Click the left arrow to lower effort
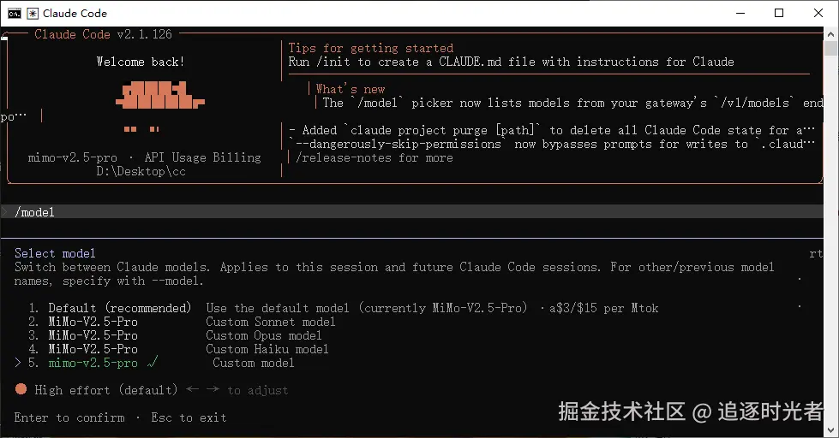Screen dimensions: 839x438 [x=193, y=389]
